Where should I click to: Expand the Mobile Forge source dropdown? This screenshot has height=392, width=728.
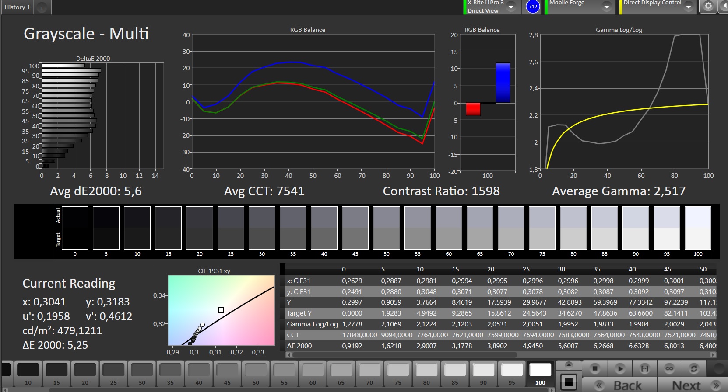[606, 7]
